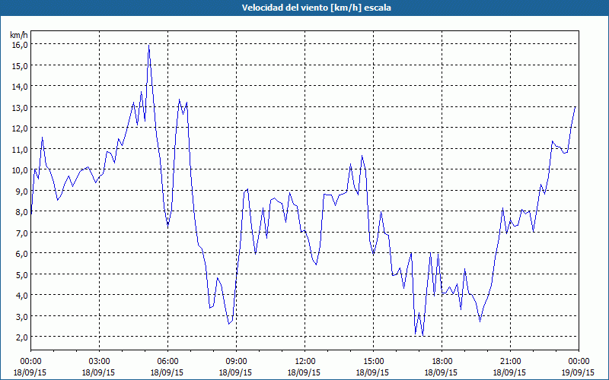This screenshot has width=609, height=380.
Task: Click the chart title 'Velocidad del viento [km/h] escala'
Action: [316, 8]
